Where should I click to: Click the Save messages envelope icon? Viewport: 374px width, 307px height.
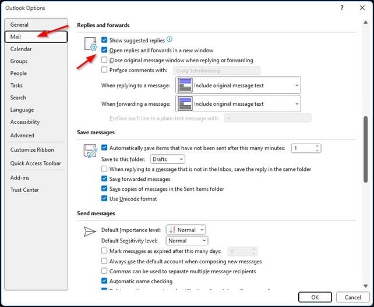click(90, 152)
